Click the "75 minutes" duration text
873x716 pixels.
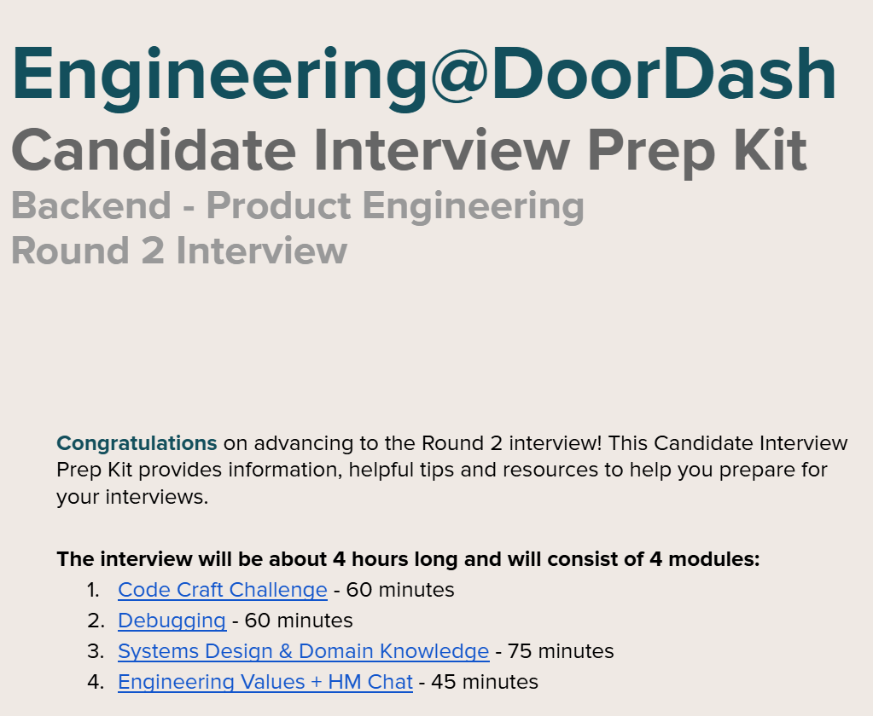pyautogui.click(x=561, y=651)
